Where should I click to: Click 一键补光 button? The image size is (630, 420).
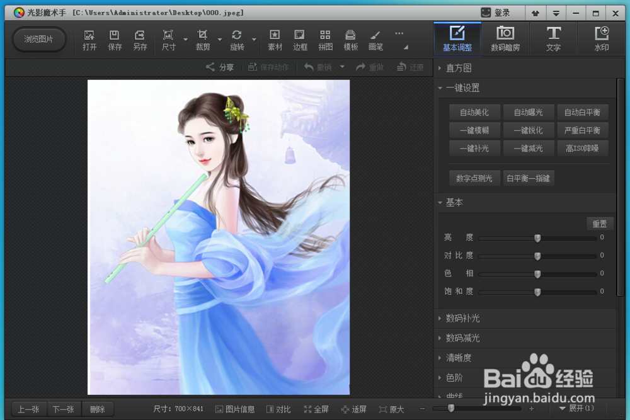point(474,148)
